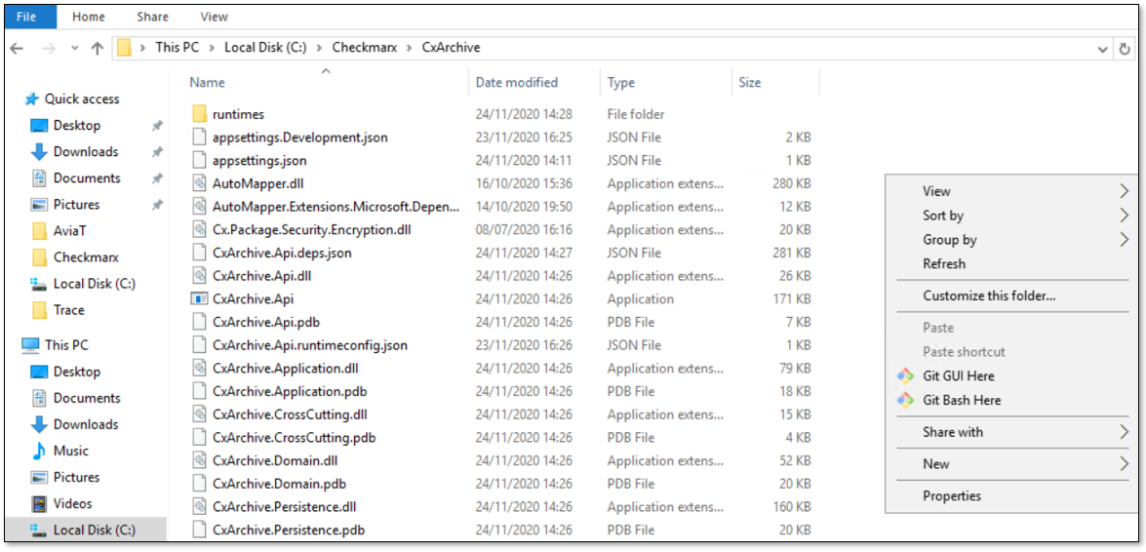Screen dimensions: 1146x552
Task: Click the pin icon next to Pictures
Action: tap(156, 205)
